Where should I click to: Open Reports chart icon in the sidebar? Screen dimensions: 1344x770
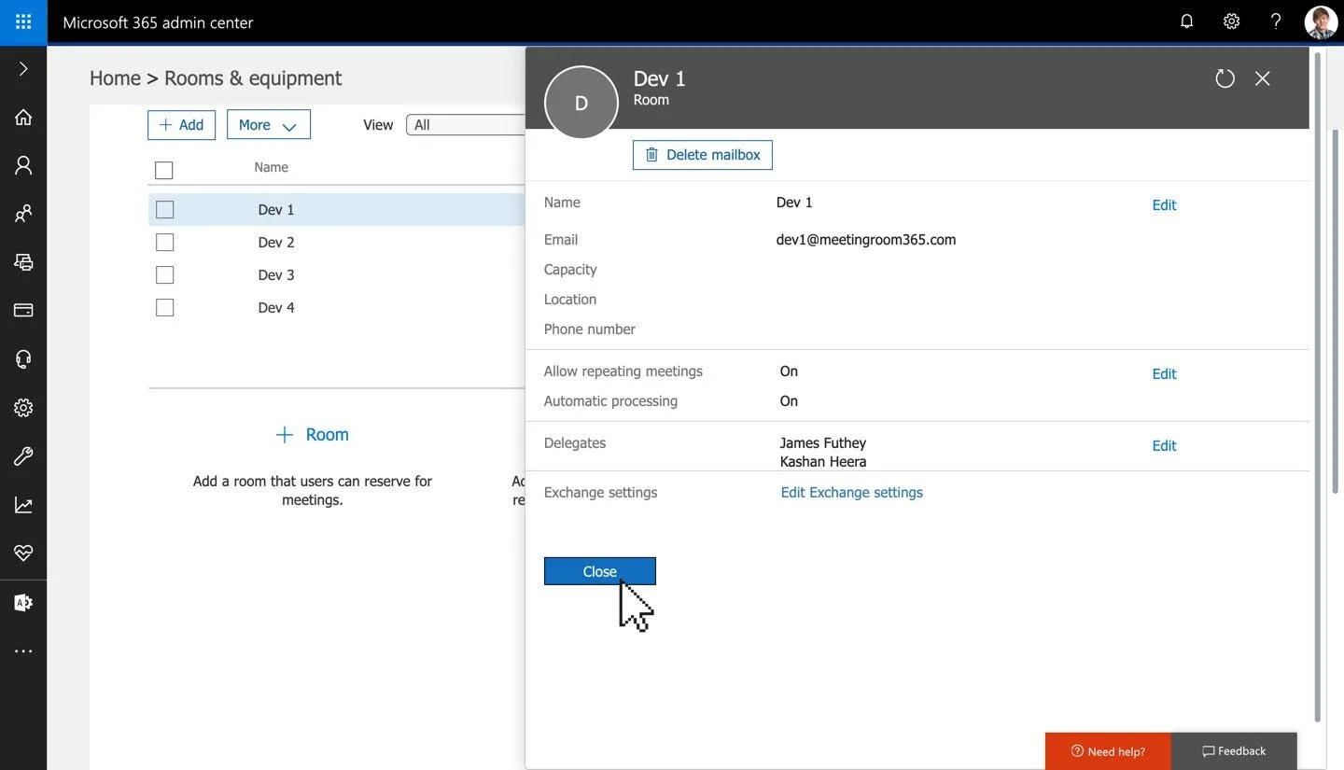[23, 505]
